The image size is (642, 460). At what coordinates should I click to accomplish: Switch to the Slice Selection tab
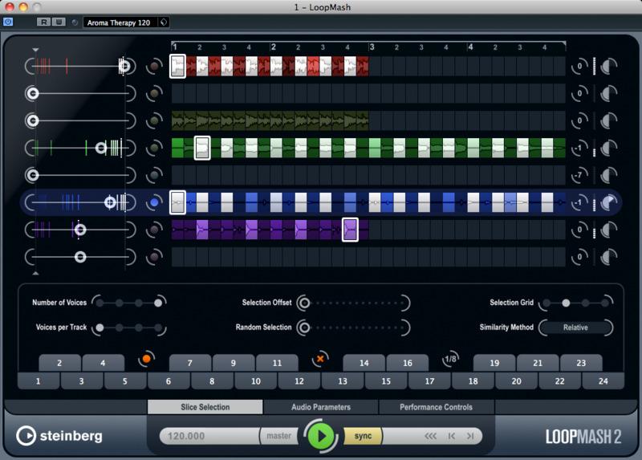205,407
